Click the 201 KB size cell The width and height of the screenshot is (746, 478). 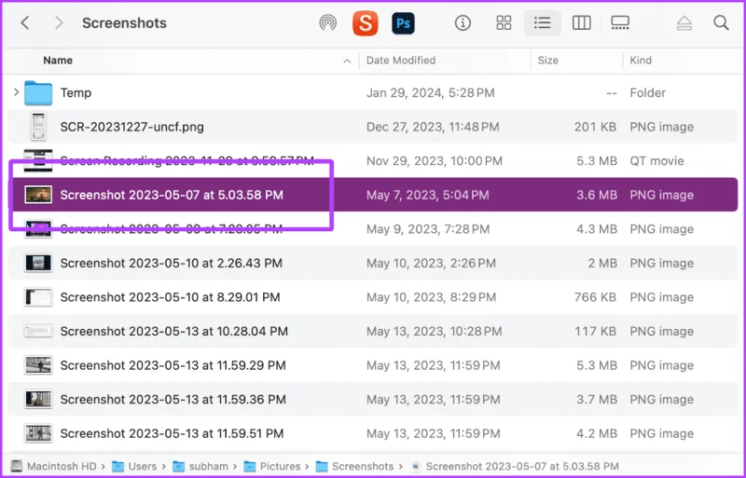[595, 127]
